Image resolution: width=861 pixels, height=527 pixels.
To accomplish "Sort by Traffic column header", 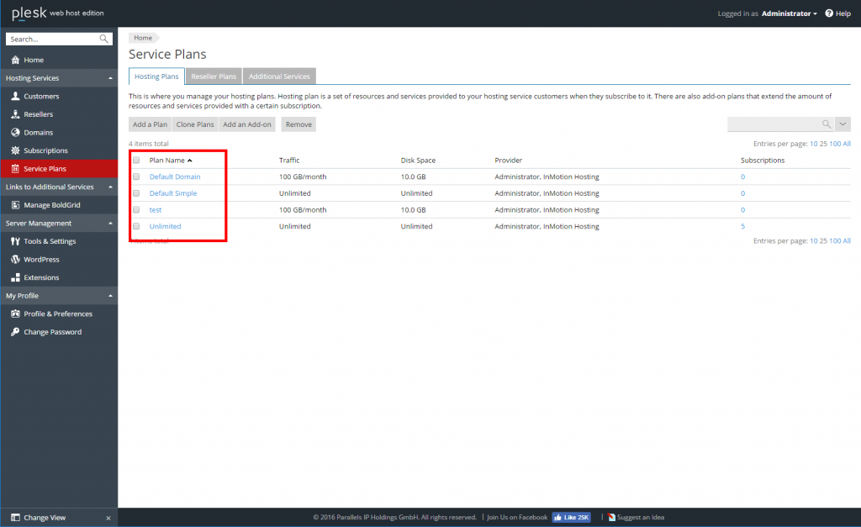I will [289, 161].
